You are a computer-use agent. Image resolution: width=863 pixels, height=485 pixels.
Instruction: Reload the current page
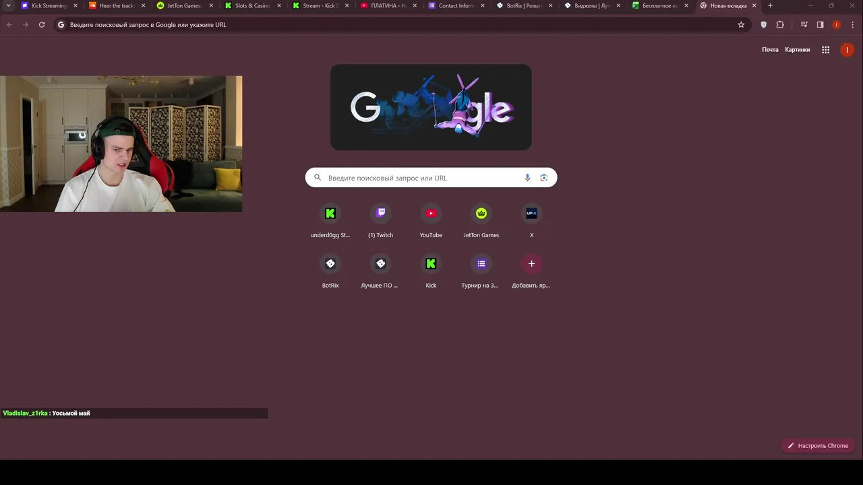pos(42,24)
